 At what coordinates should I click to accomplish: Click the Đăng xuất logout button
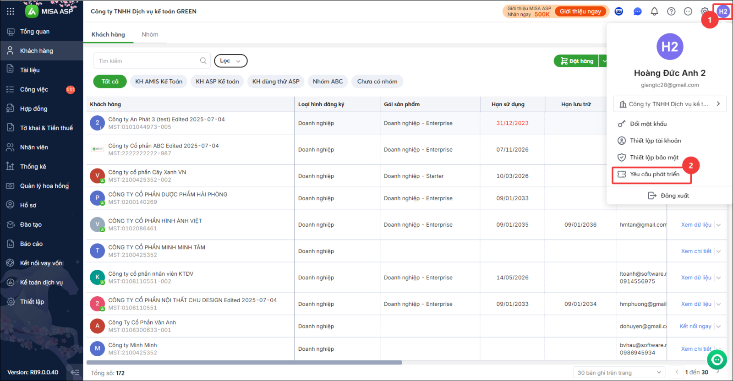click(668, 196)
